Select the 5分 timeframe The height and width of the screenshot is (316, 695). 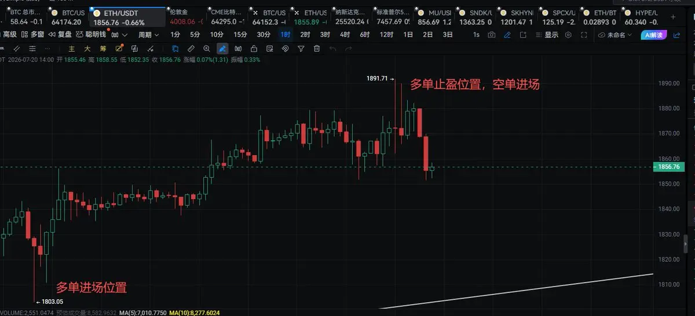click(195, 35)
